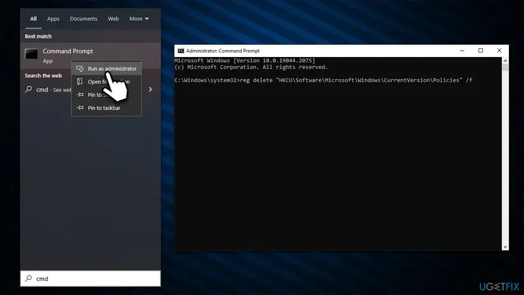Click the Open file location folder icon
This screenshot has width=524, height=295.
click(x=80, y=82)
